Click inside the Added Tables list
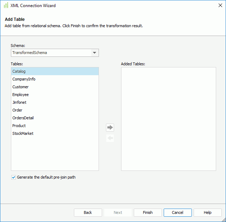Viewport: 226px width, 222px height. (169, 119)
